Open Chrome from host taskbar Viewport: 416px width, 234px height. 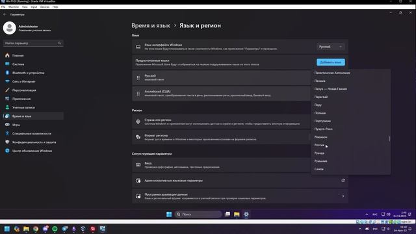pyautogui.click(x=36, y=229)
